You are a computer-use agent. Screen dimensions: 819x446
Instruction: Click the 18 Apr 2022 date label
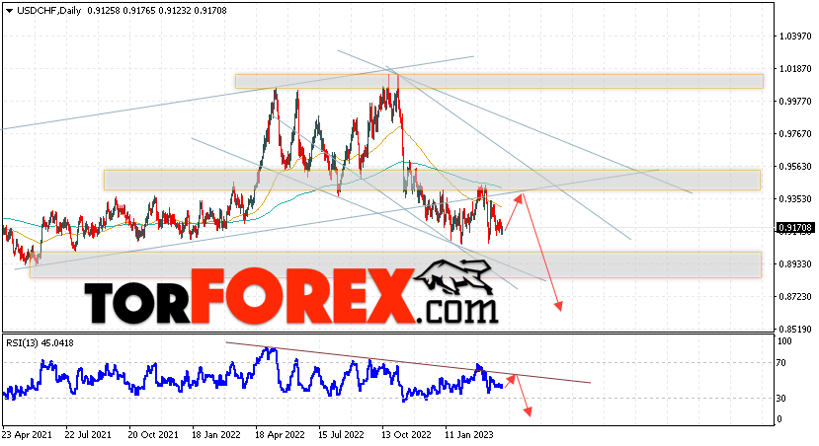(x=280, y=434)
